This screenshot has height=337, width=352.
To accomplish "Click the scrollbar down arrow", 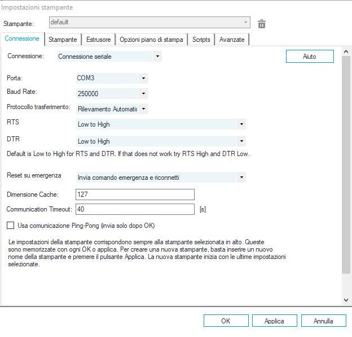I will (x=346, y=300).
